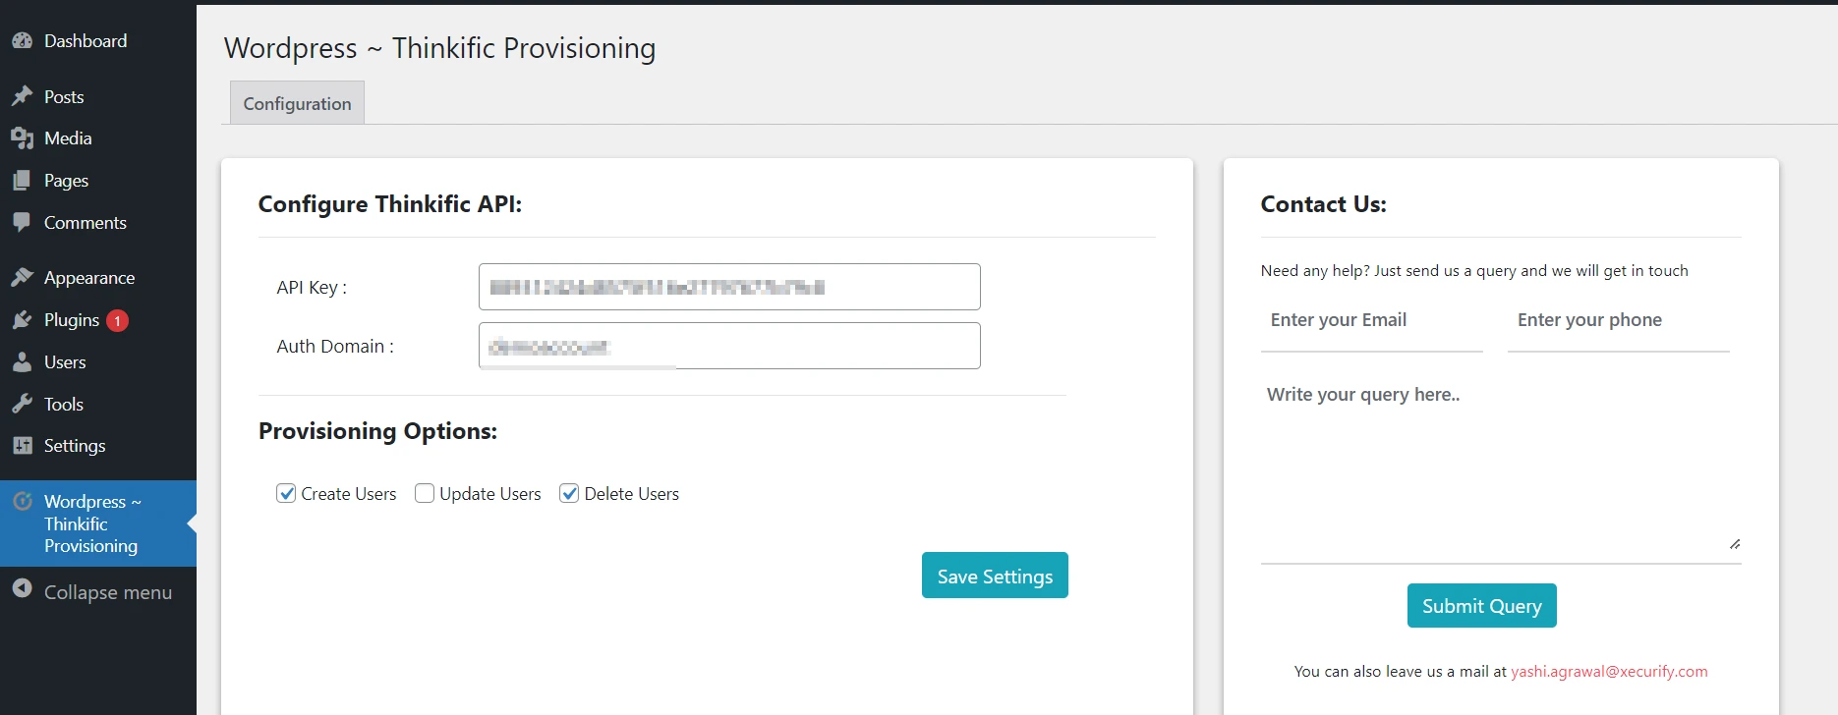Screen dimensions: 1838x715
Task: Click the Wordpress ~ Thinkific Provisioning page title
Action: pos(439,48)
